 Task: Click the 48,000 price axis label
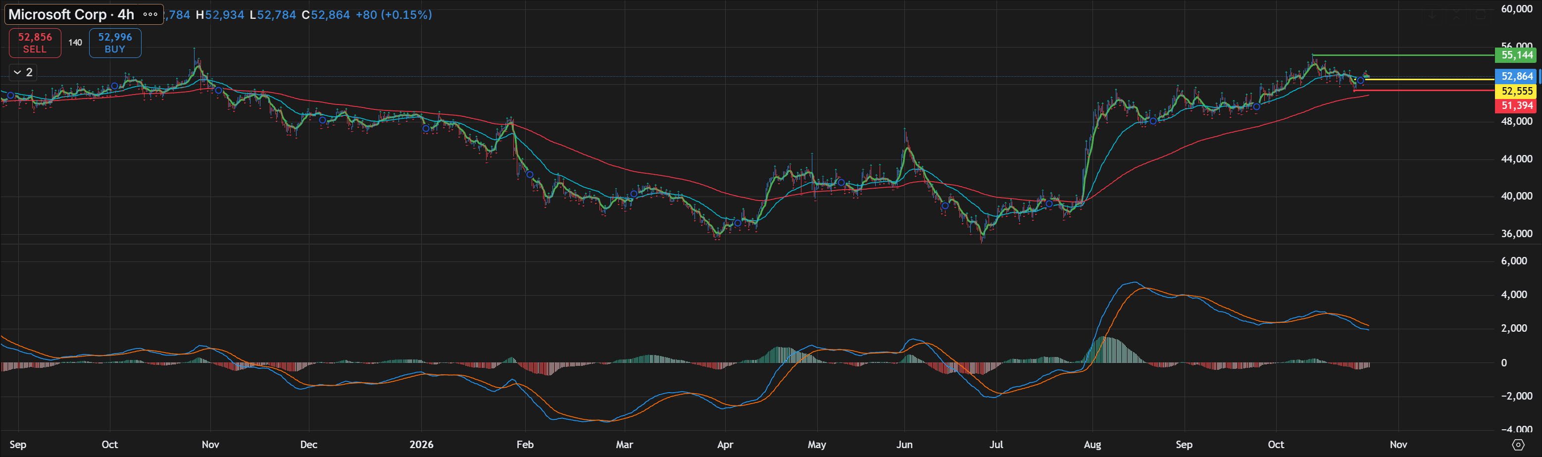pos(1516,121)
